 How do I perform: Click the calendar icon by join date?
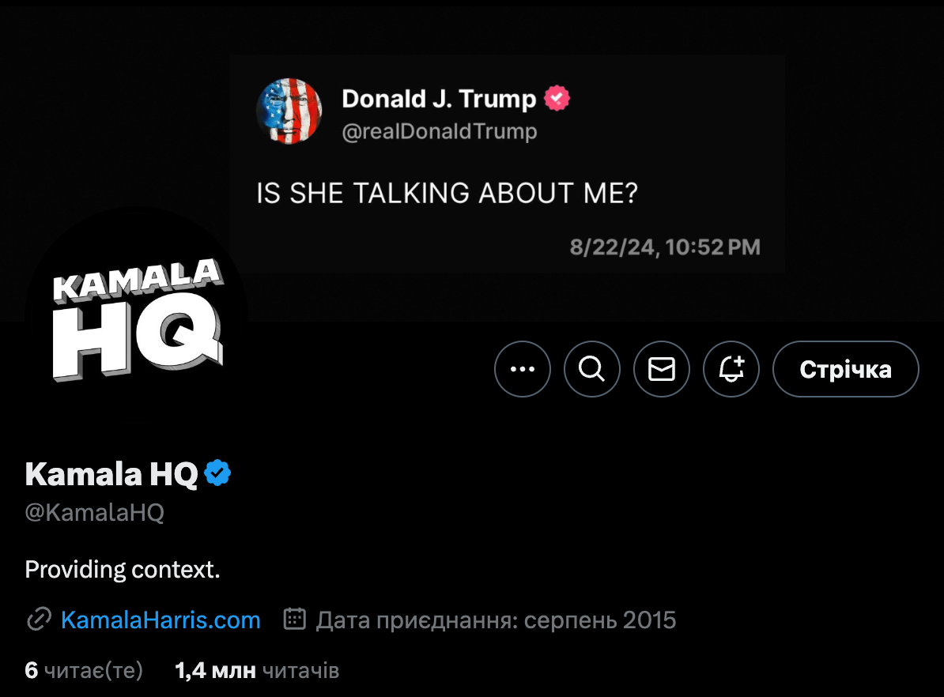295,620
